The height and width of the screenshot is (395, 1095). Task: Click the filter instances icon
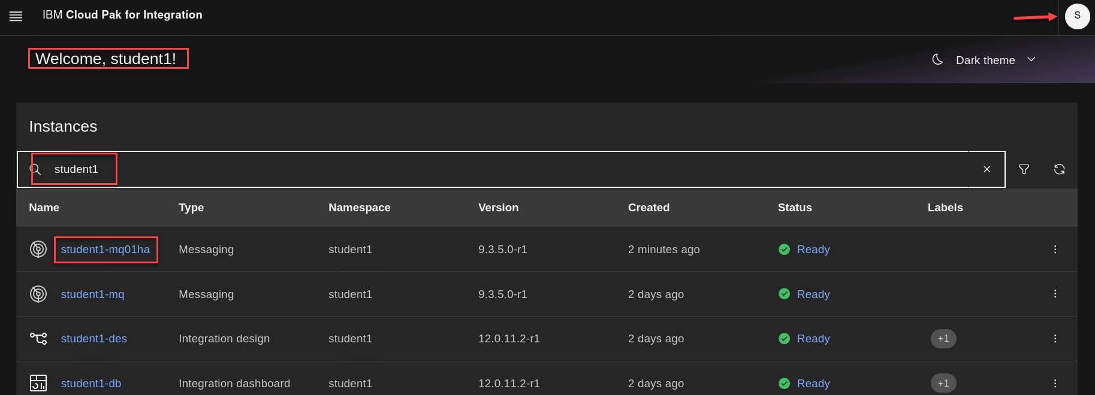[1024, 169]
